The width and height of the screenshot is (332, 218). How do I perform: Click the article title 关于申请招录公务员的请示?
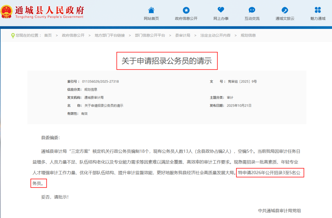(167, 61)
